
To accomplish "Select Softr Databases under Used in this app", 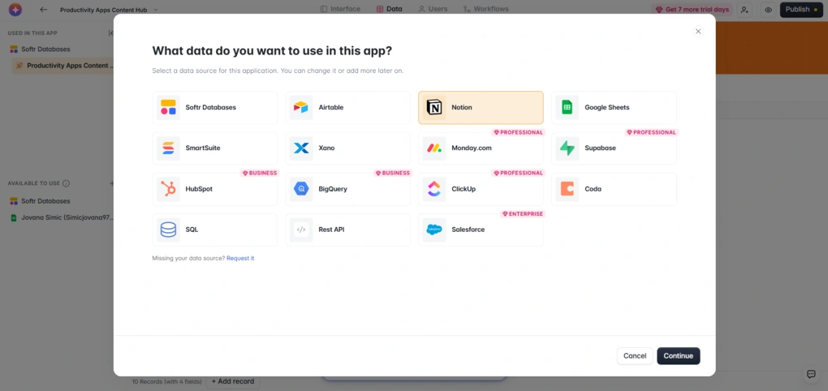I will pyautogui.click(x=40, y=49).
